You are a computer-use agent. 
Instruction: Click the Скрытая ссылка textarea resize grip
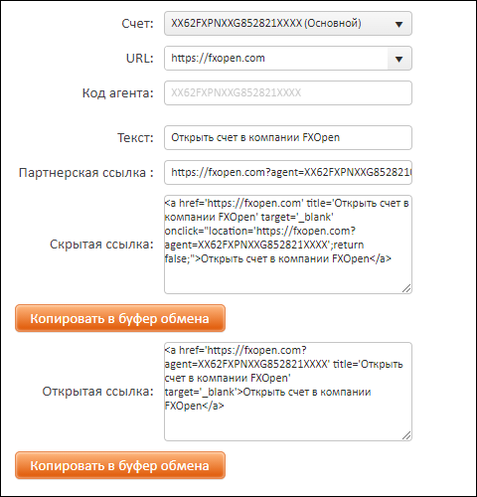coord(406,288)
